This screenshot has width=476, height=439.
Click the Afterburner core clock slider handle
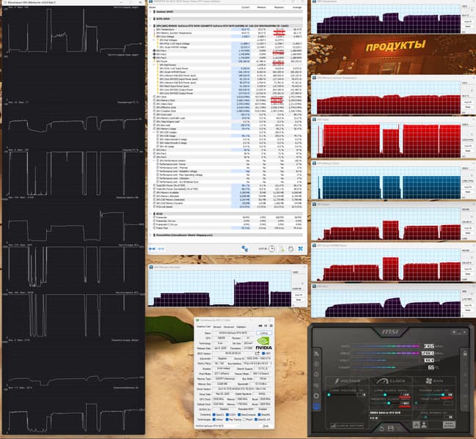click(x=384, y=395)
